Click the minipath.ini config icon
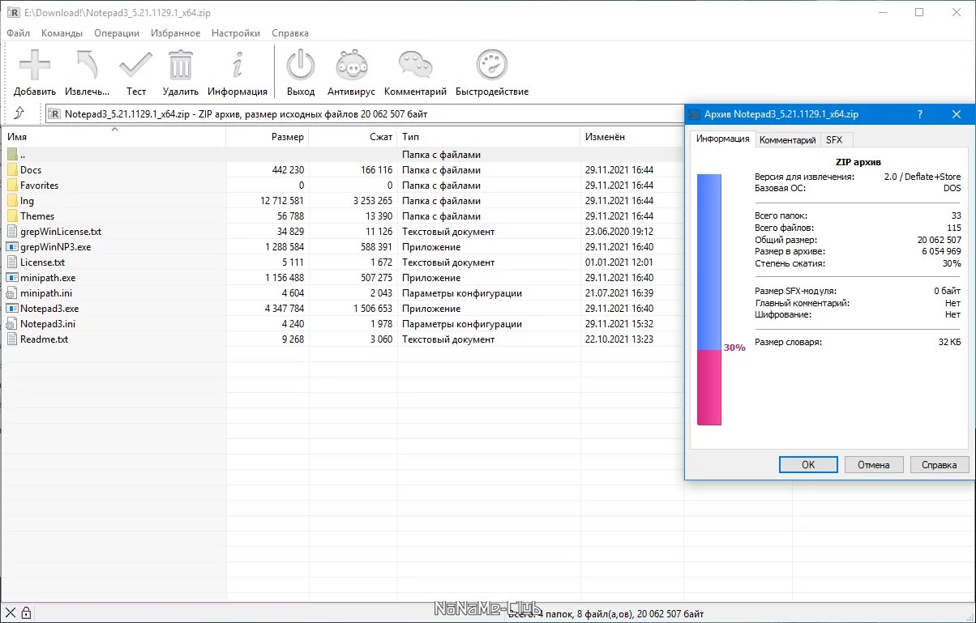The width and height of the screenshot is (976, 623). click(x=12, y=293)
